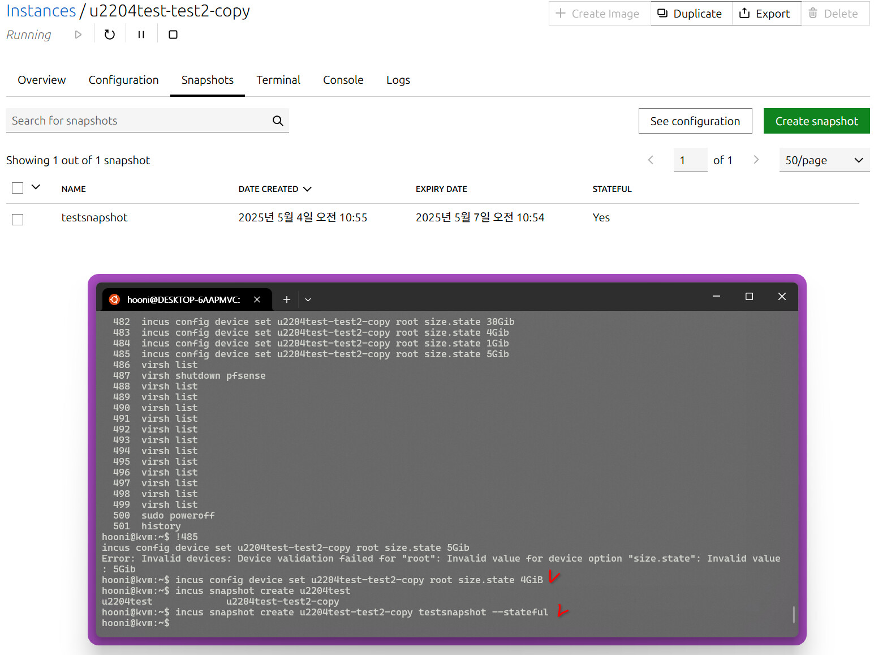Open the Configuration tab
Viewport: 874px width, 655px height.
click(x=124, y=80)
